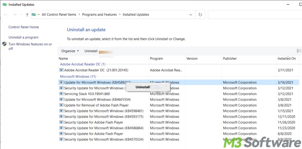Sort by the Installed On column header
Viewport: 302px width, 149px height.
287,58
